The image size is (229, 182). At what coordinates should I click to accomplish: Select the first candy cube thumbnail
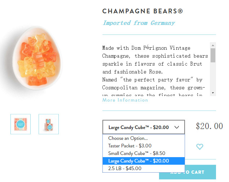coord(21,124)
